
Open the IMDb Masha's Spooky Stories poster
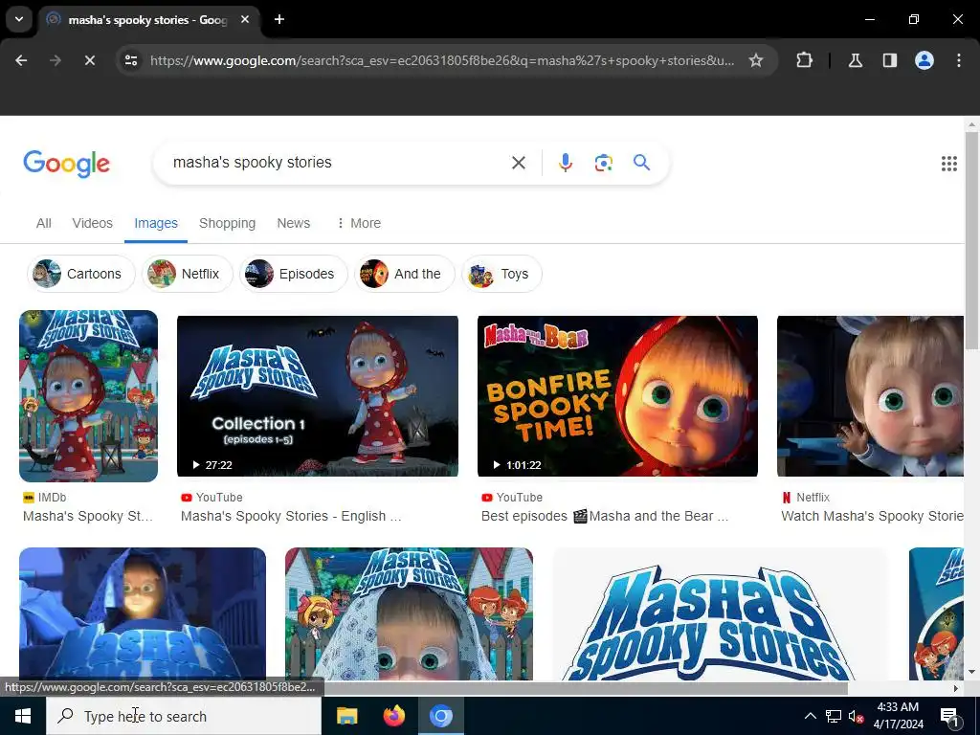88,395
